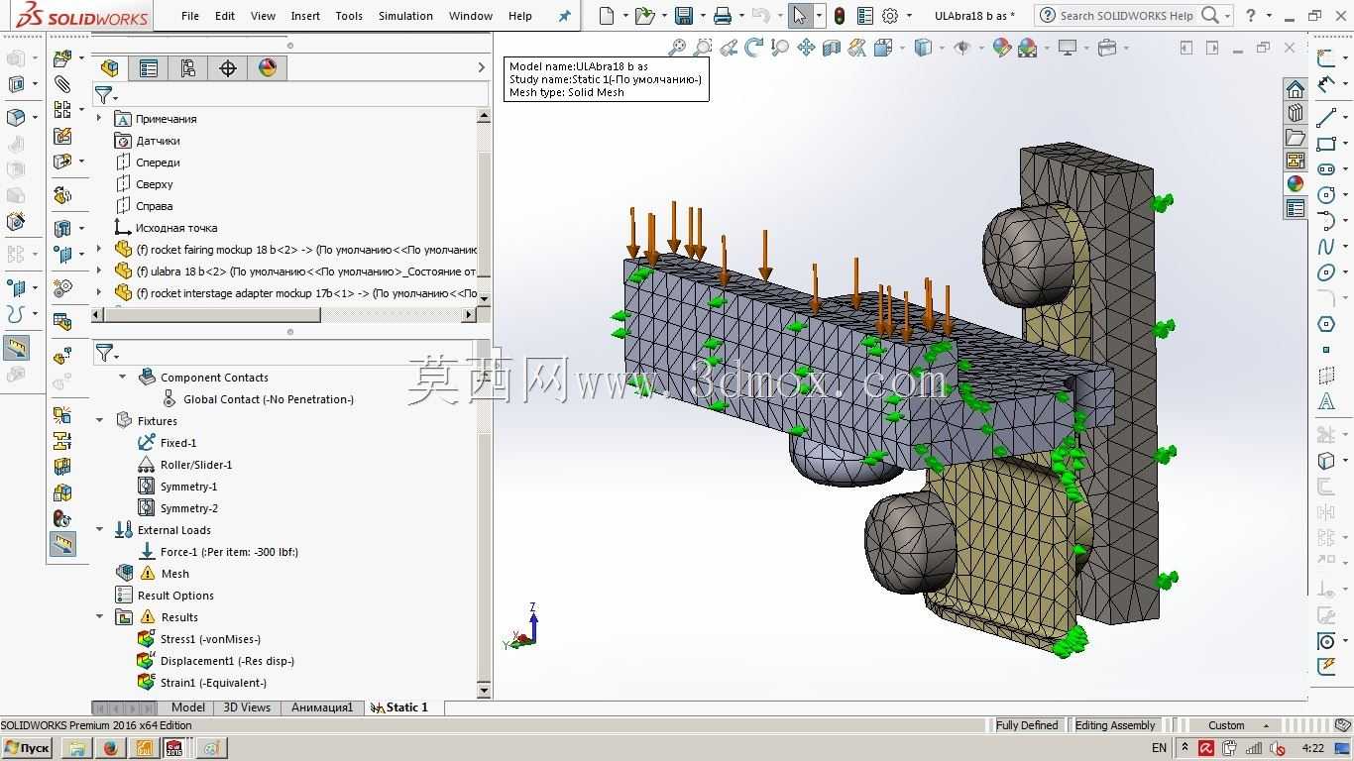
Task: Click Zoom to Area icon
Action: click(703, 48)
